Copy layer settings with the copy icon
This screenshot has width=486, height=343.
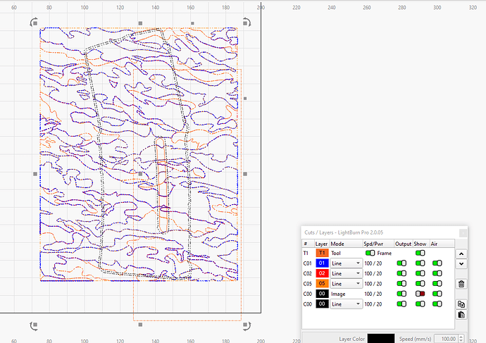[x=461, y=304]
